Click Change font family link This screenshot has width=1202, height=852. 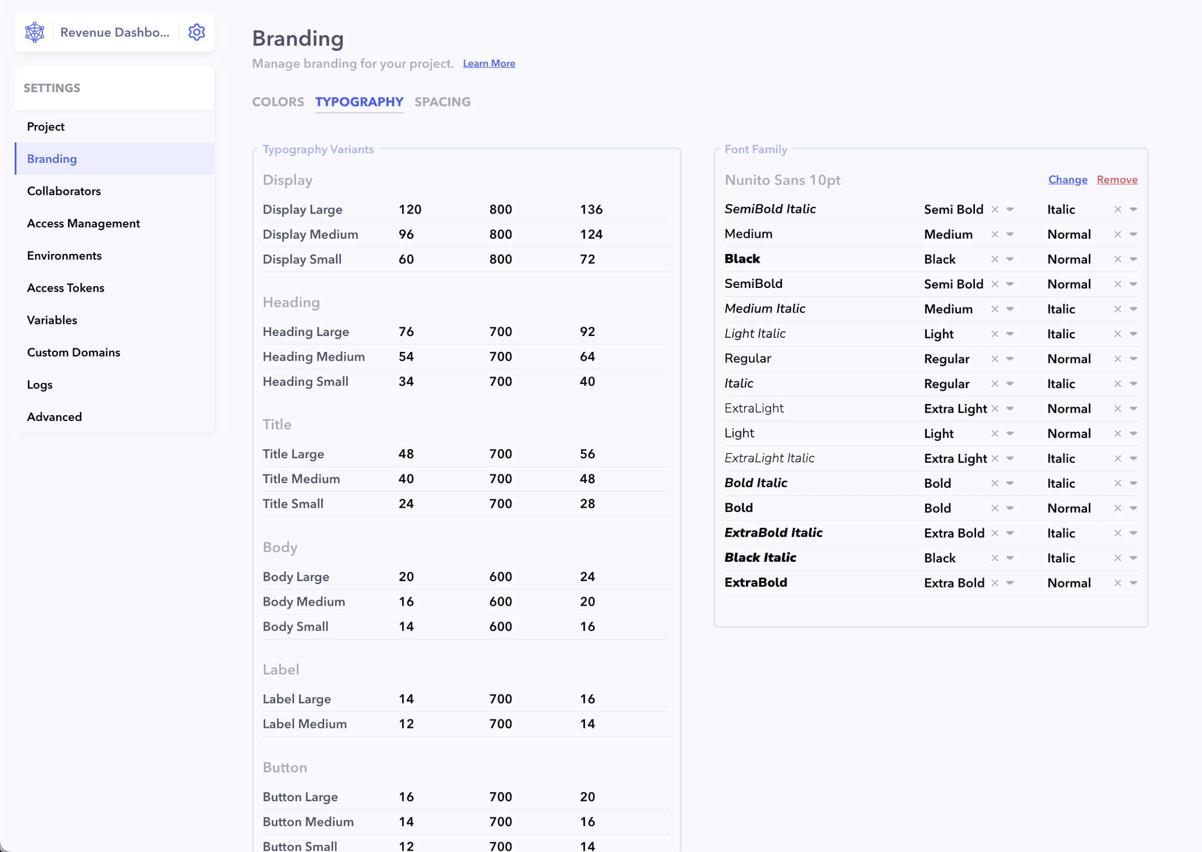coord(1067,179)
